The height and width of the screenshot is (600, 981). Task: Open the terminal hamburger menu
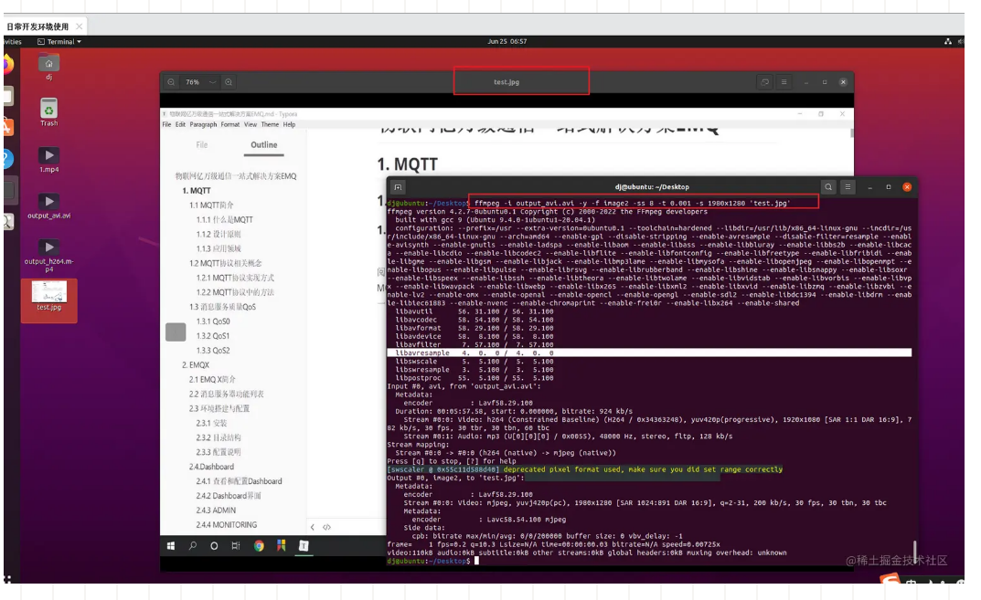pyautogui.click(x=848, y=186)
